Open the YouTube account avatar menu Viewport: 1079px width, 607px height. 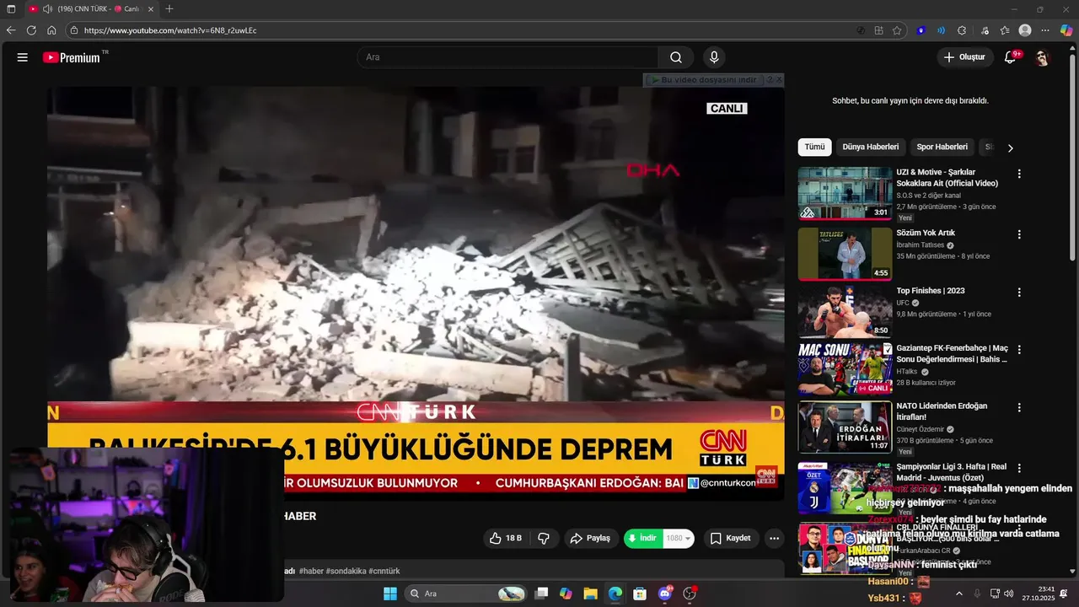1042,57
